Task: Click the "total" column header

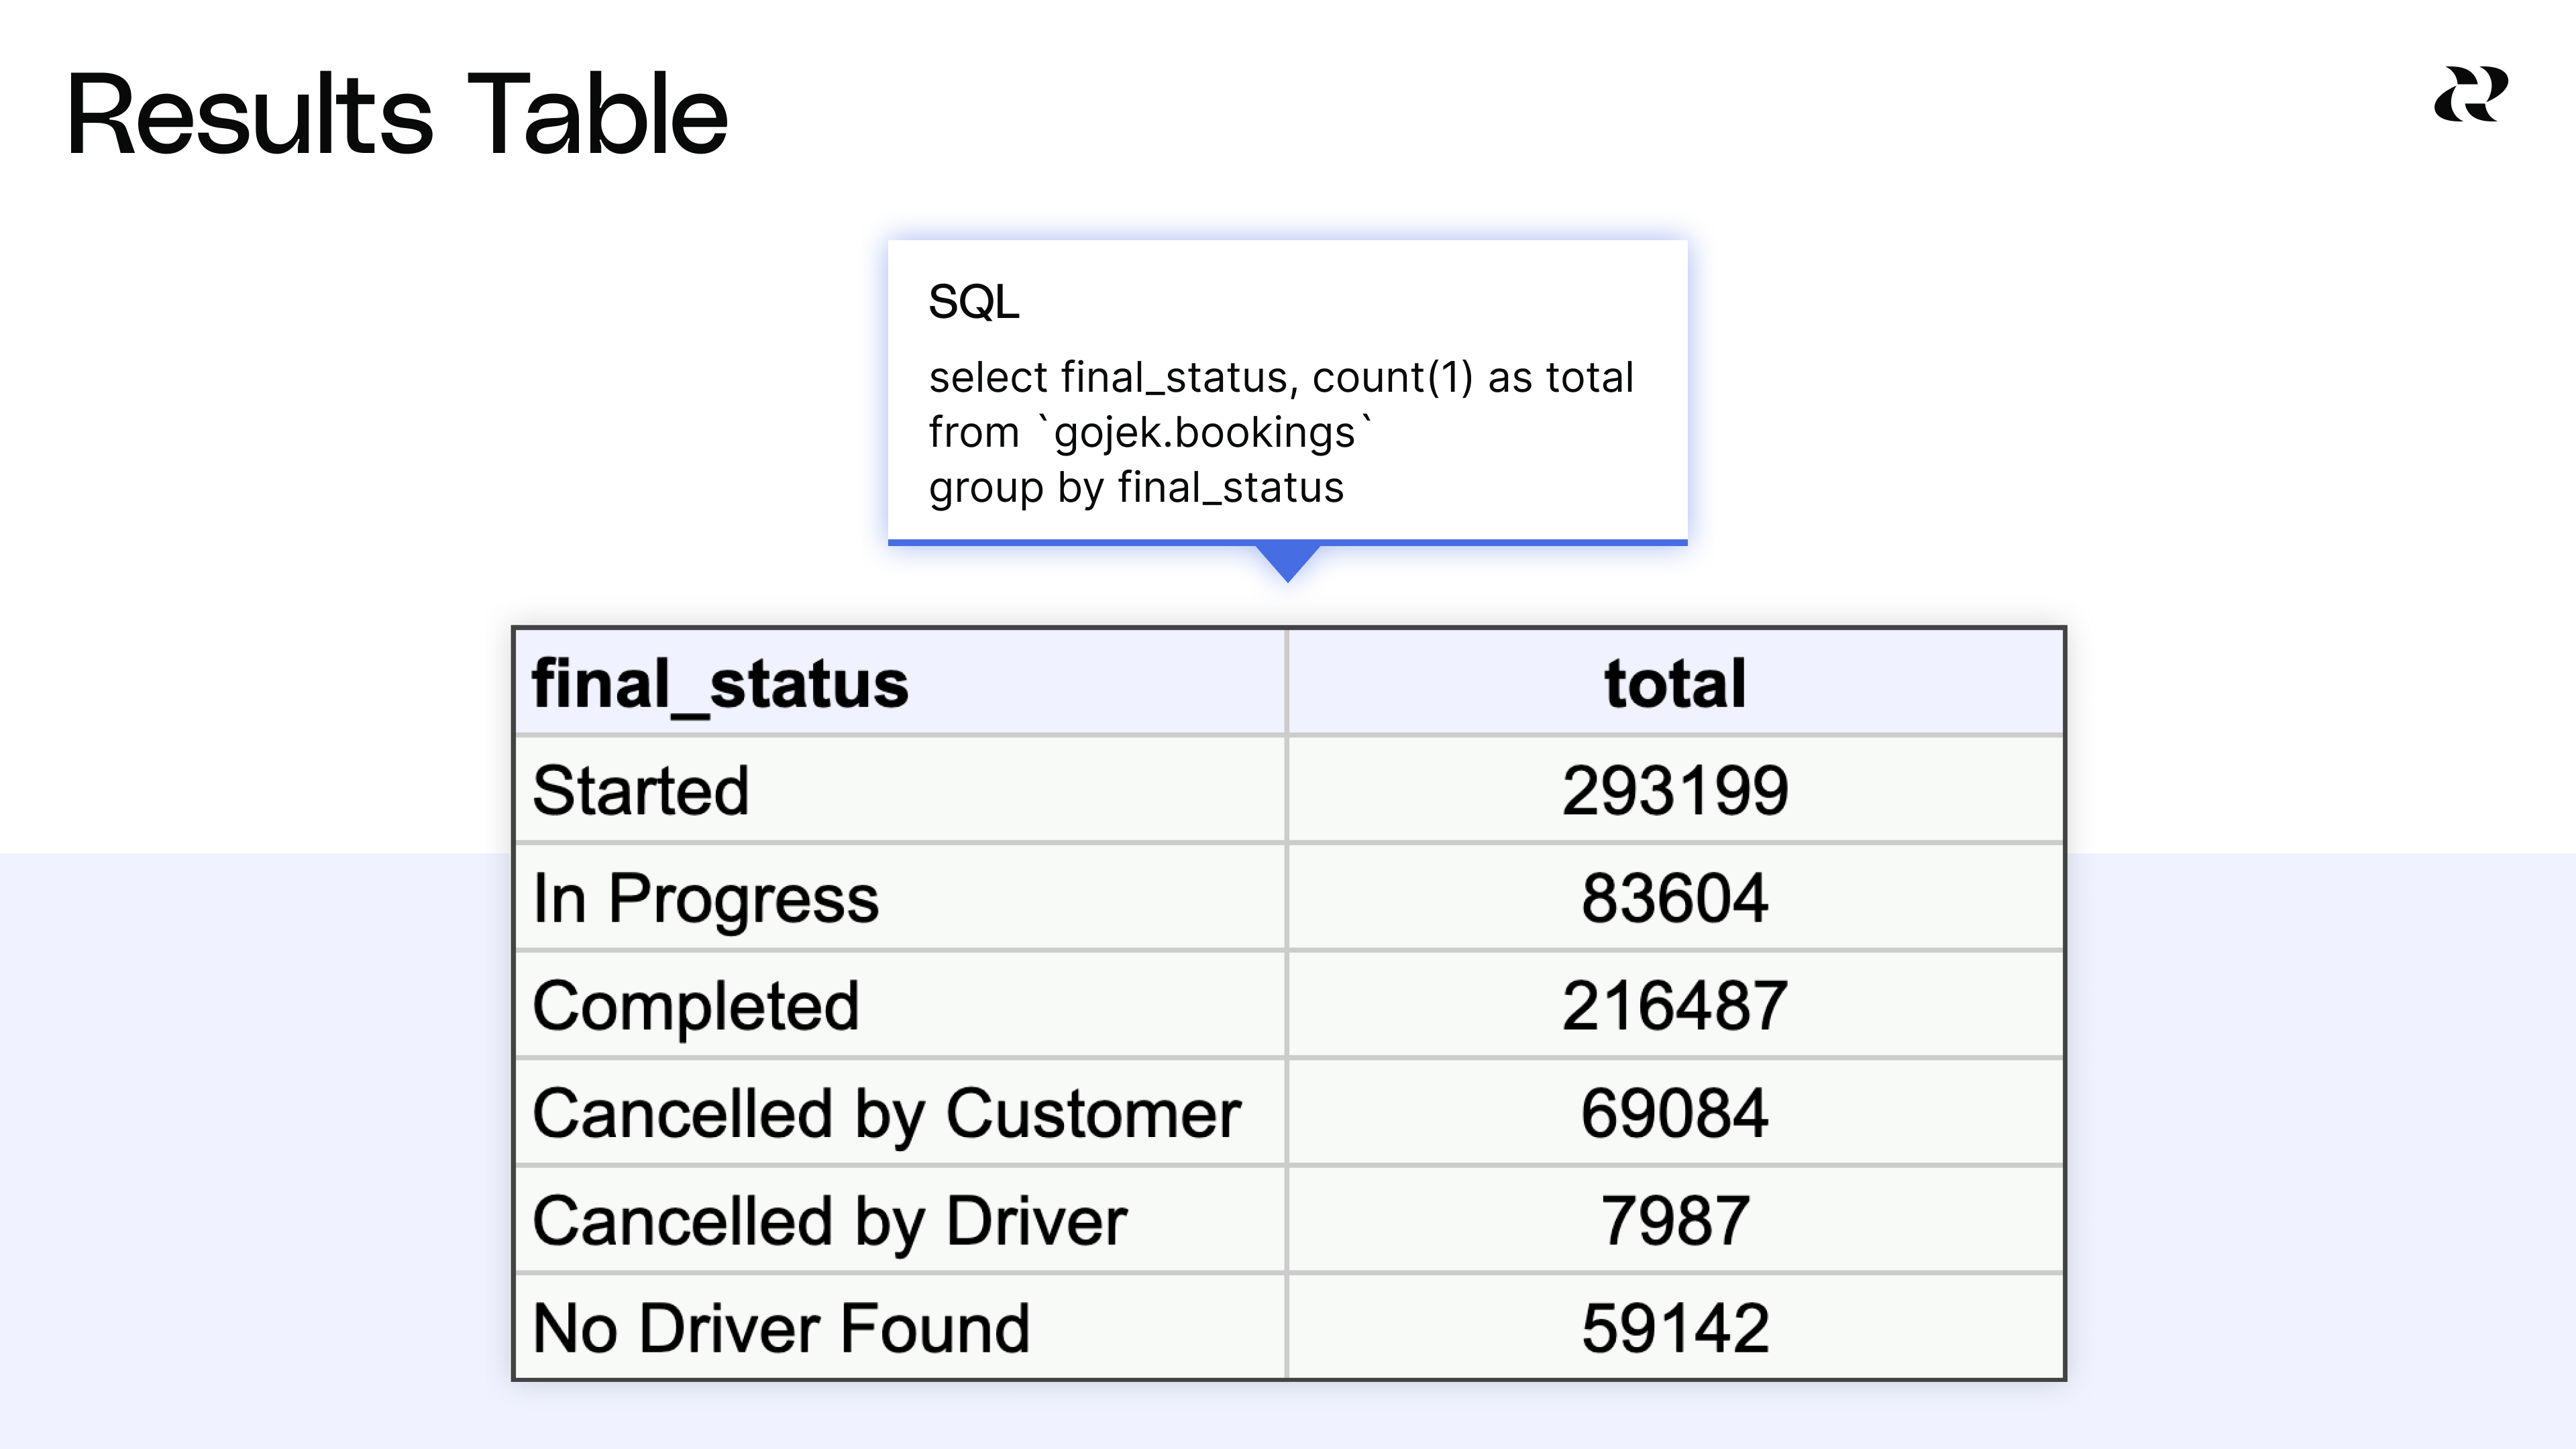Action: click(x=1675, y=684)
